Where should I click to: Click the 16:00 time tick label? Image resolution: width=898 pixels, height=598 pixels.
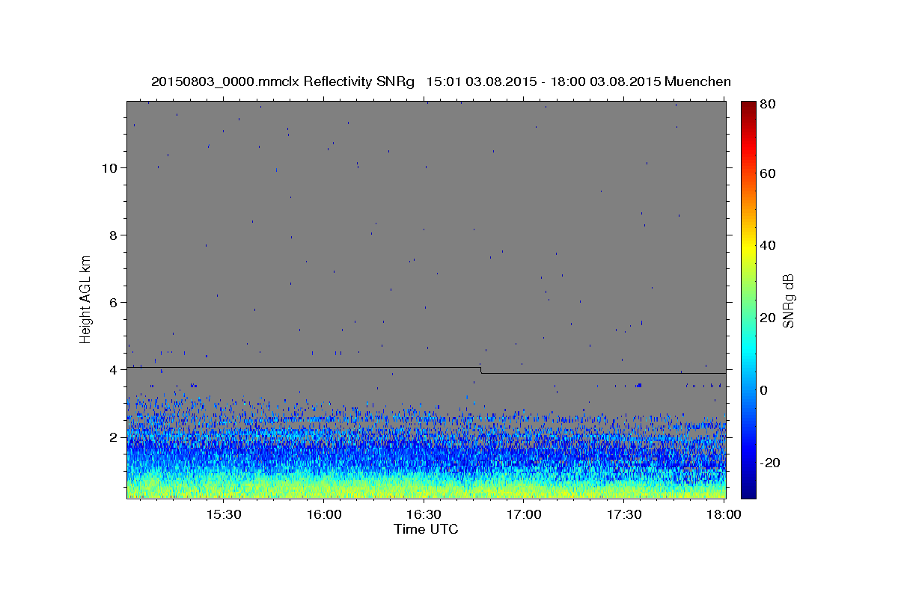point(324,514)
